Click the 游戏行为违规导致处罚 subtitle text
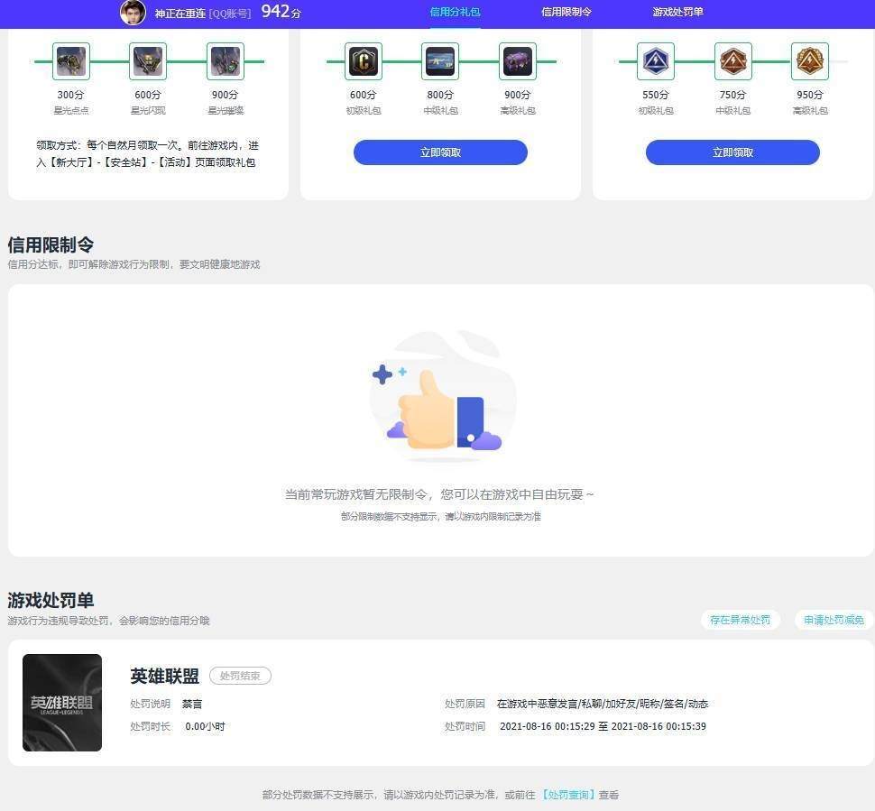875x811 pixels. click(109, 620)
